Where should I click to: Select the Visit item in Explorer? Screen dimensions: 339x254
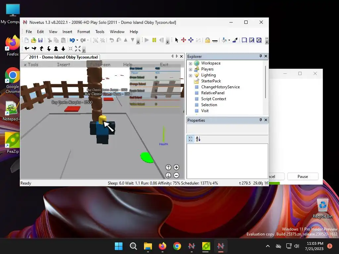pos(205,111)
